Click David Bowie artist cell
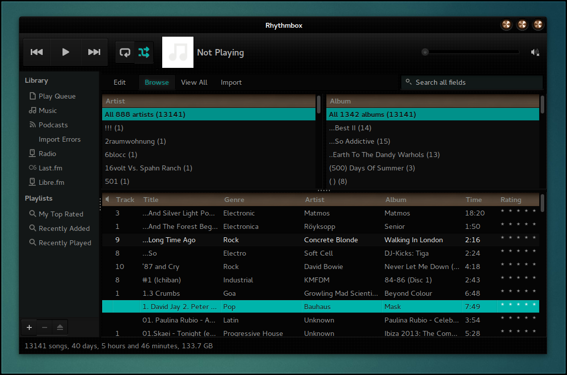Image resolution: width=567 pixels, height=375 pixels. point(323,267)
